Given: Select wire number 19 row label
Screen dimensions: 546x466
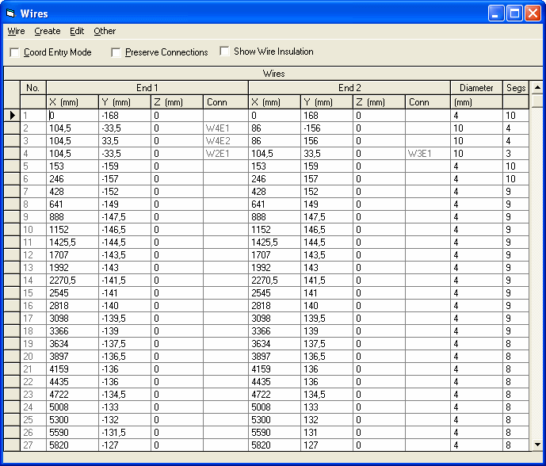Looking at the screenshot, I should [x=33, y=344].
